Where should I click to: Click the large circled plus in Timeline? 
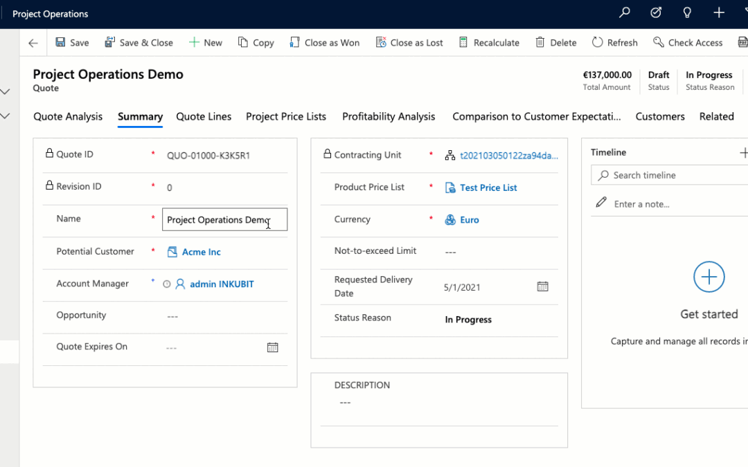click(x=709, y=277)
